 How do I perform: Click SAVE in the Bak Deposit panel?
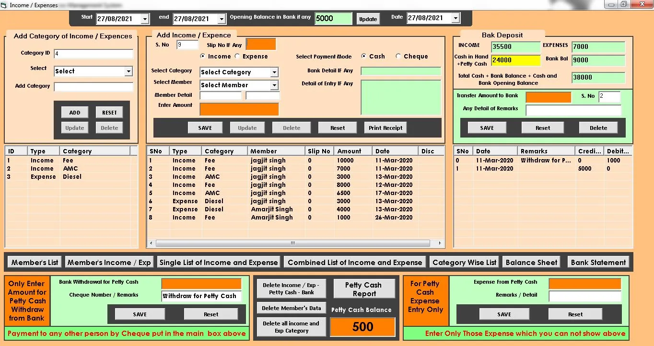tap(487, 128)
